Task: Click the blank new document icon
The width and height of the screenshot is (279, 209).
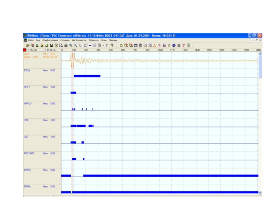Action: pyautogui.click(x=121, y=46)
